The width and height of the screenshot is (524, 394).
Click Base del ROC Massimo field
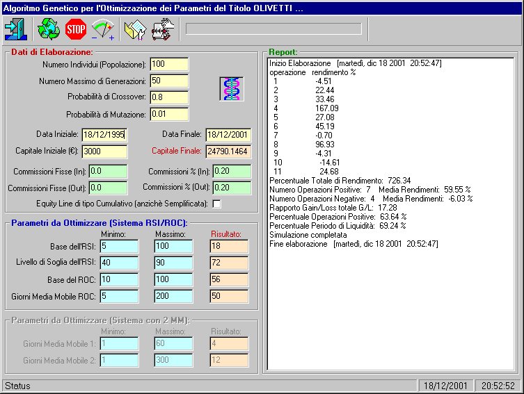click(173, 279)
